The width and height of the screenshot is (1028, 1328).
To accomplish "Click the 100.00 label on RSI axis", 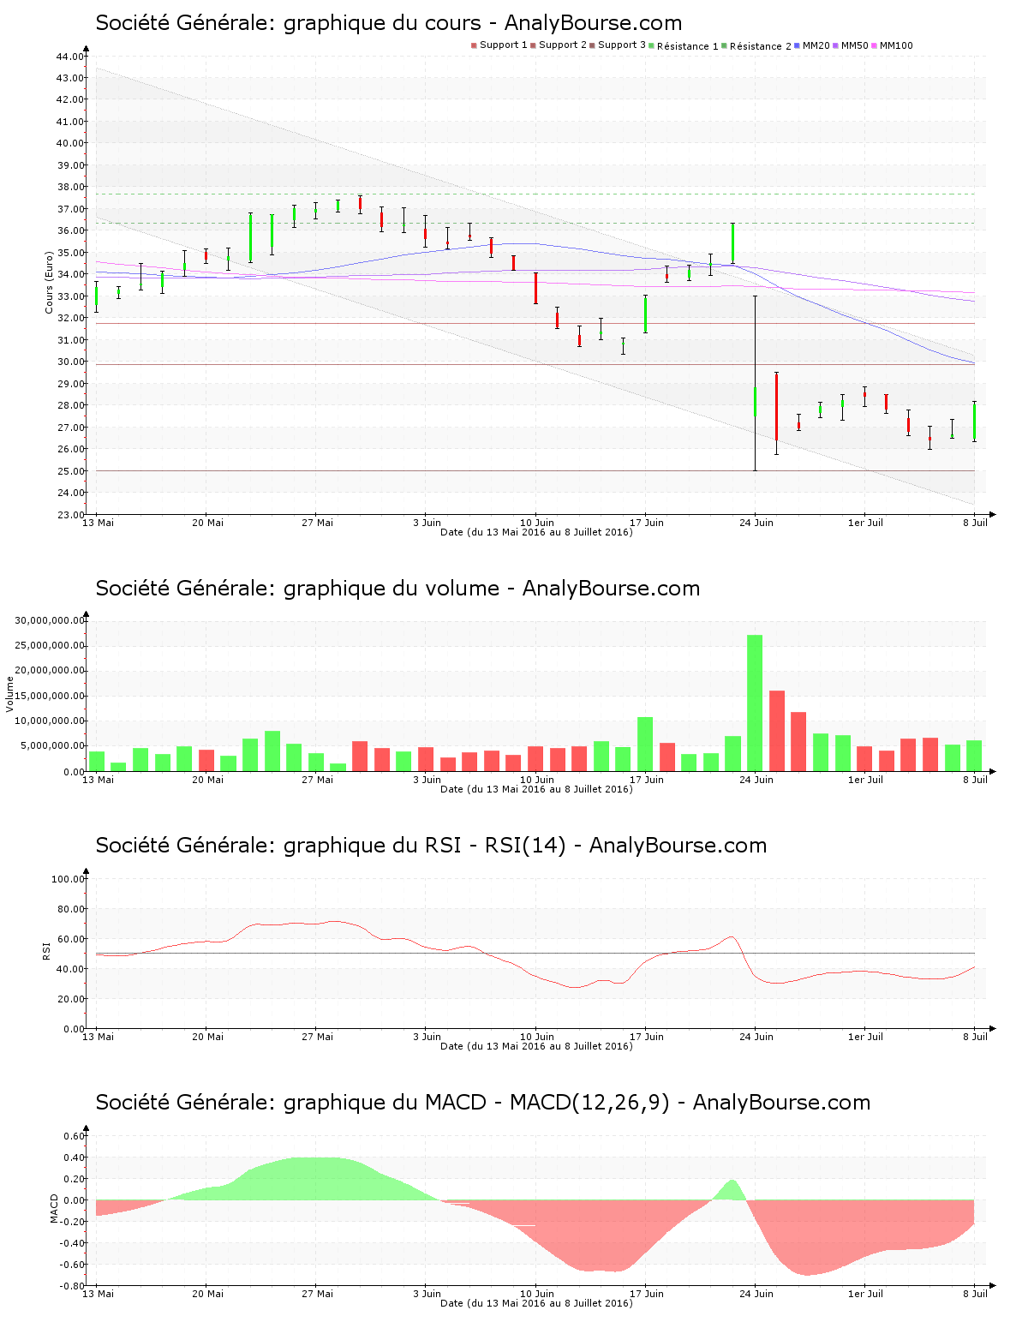I will (68, 879).
